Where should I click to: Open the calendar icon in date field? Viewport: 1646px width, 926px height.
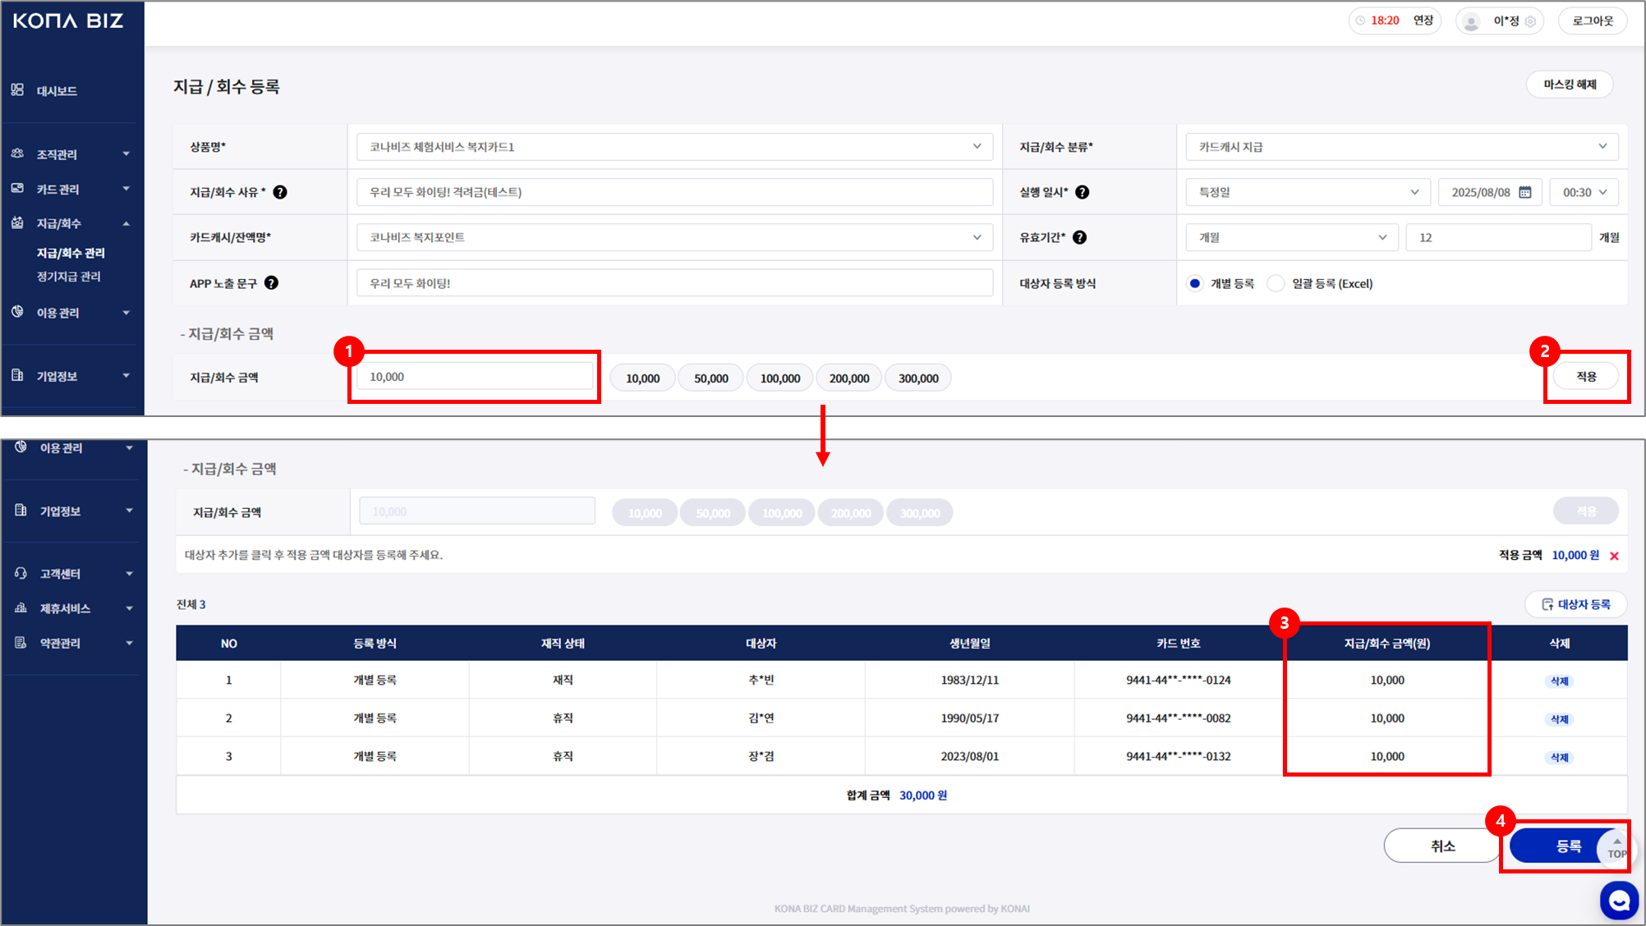pyautogui.click(x=1525, y=192)
